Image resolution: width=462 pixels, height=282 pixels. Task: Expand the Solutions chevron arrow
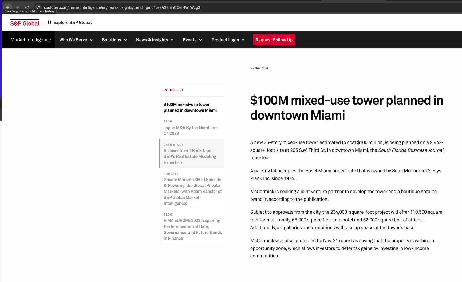[x=125, y=40]
